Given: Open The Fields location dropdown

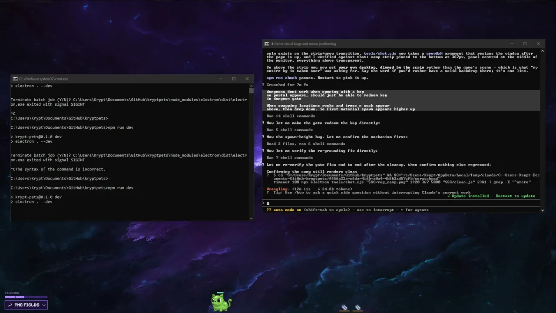Looking at the screenshot, I should [x=26, y=305].
